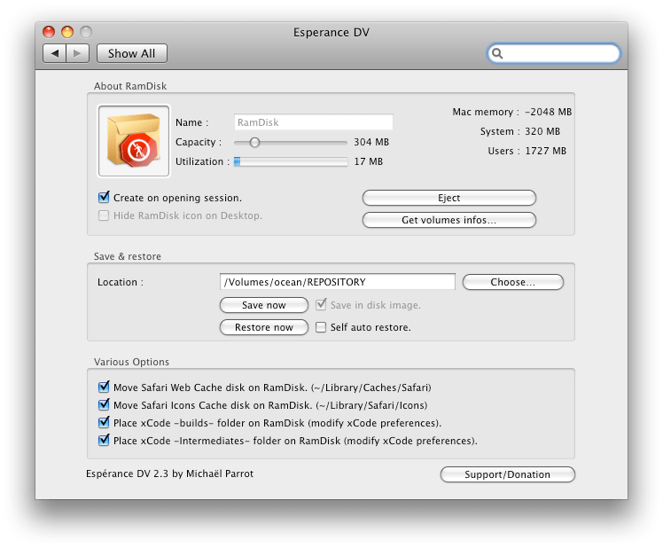The image size is (663, 548).
Task: Toggle Hide RamDisk icon on Desktop checkbox
Action: tap(104, 215)
